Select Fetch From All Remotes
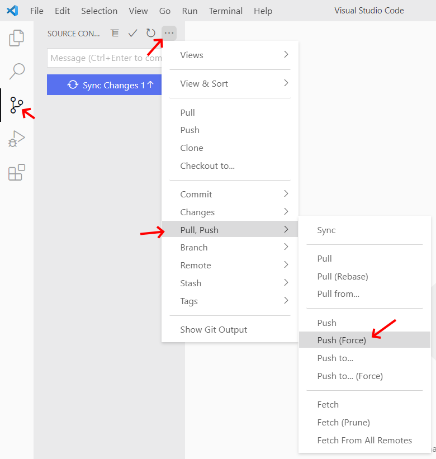 [364, 440]
